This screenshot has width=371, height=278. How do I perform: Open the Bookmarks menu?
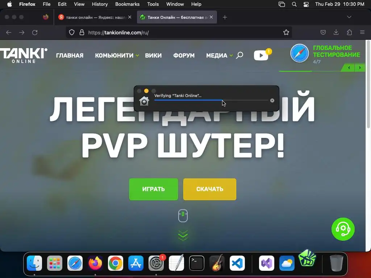tap(127, 4)
